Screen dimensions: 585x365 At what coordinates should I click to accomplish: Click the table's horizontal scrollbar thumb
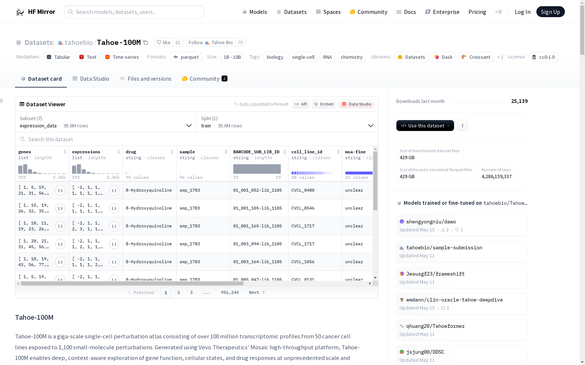click(132, 283)
